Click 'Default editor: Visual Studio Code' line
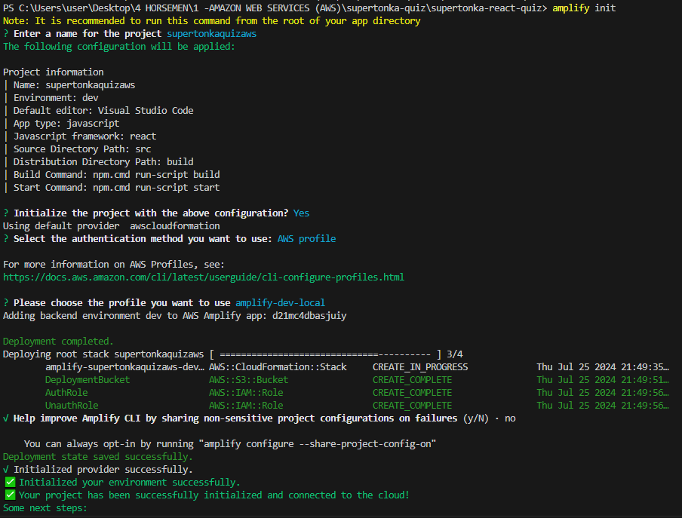Viewport: 682px width, 518px height. 103,111
